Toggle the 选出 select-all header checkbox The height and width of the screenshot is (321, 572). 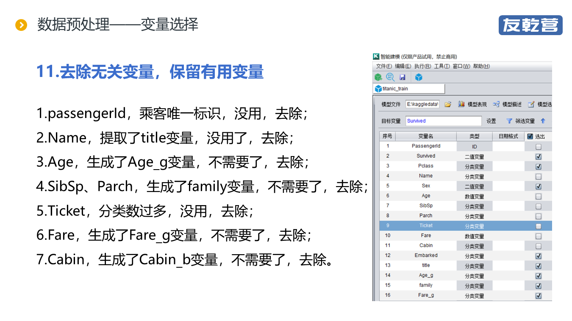point(530,136)
